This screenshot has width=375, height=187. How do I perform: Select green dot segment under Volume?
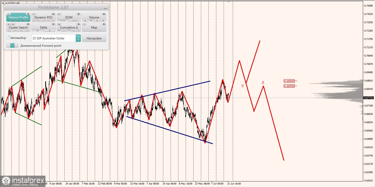coord(91,21)
